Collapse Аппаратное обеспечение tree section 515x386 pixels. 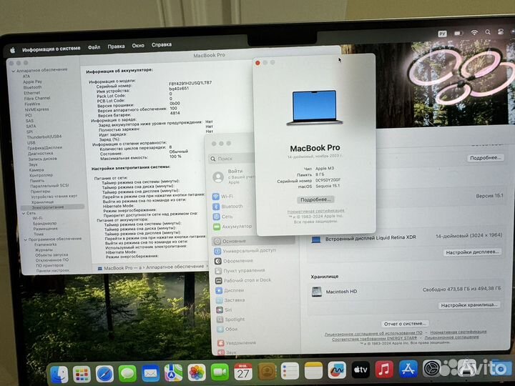pos(14,71)
